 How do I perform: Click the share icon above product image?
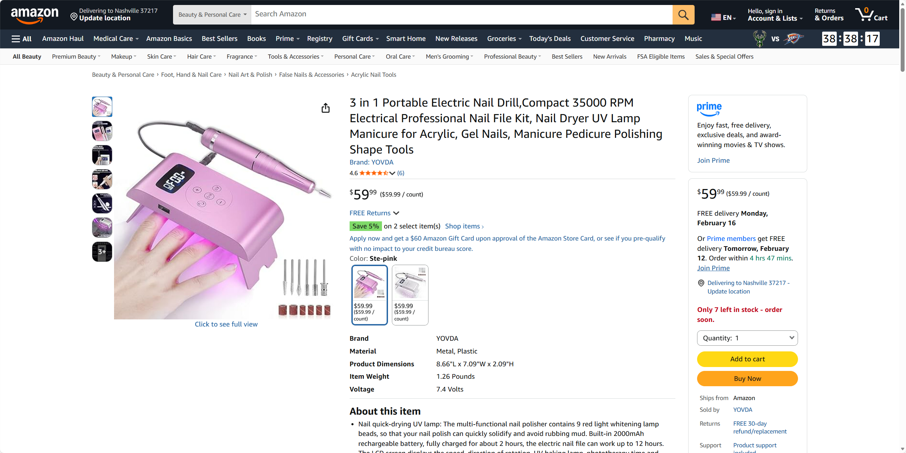click(325, 108)
